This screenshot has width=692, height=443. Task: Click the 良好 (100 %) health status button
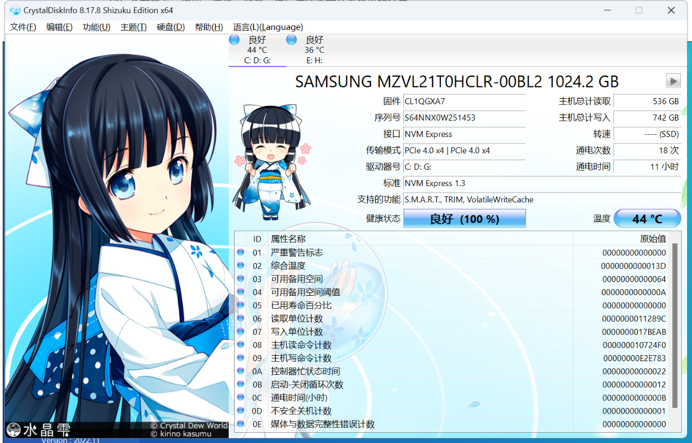pyautogui.click(x=464, y=219)
